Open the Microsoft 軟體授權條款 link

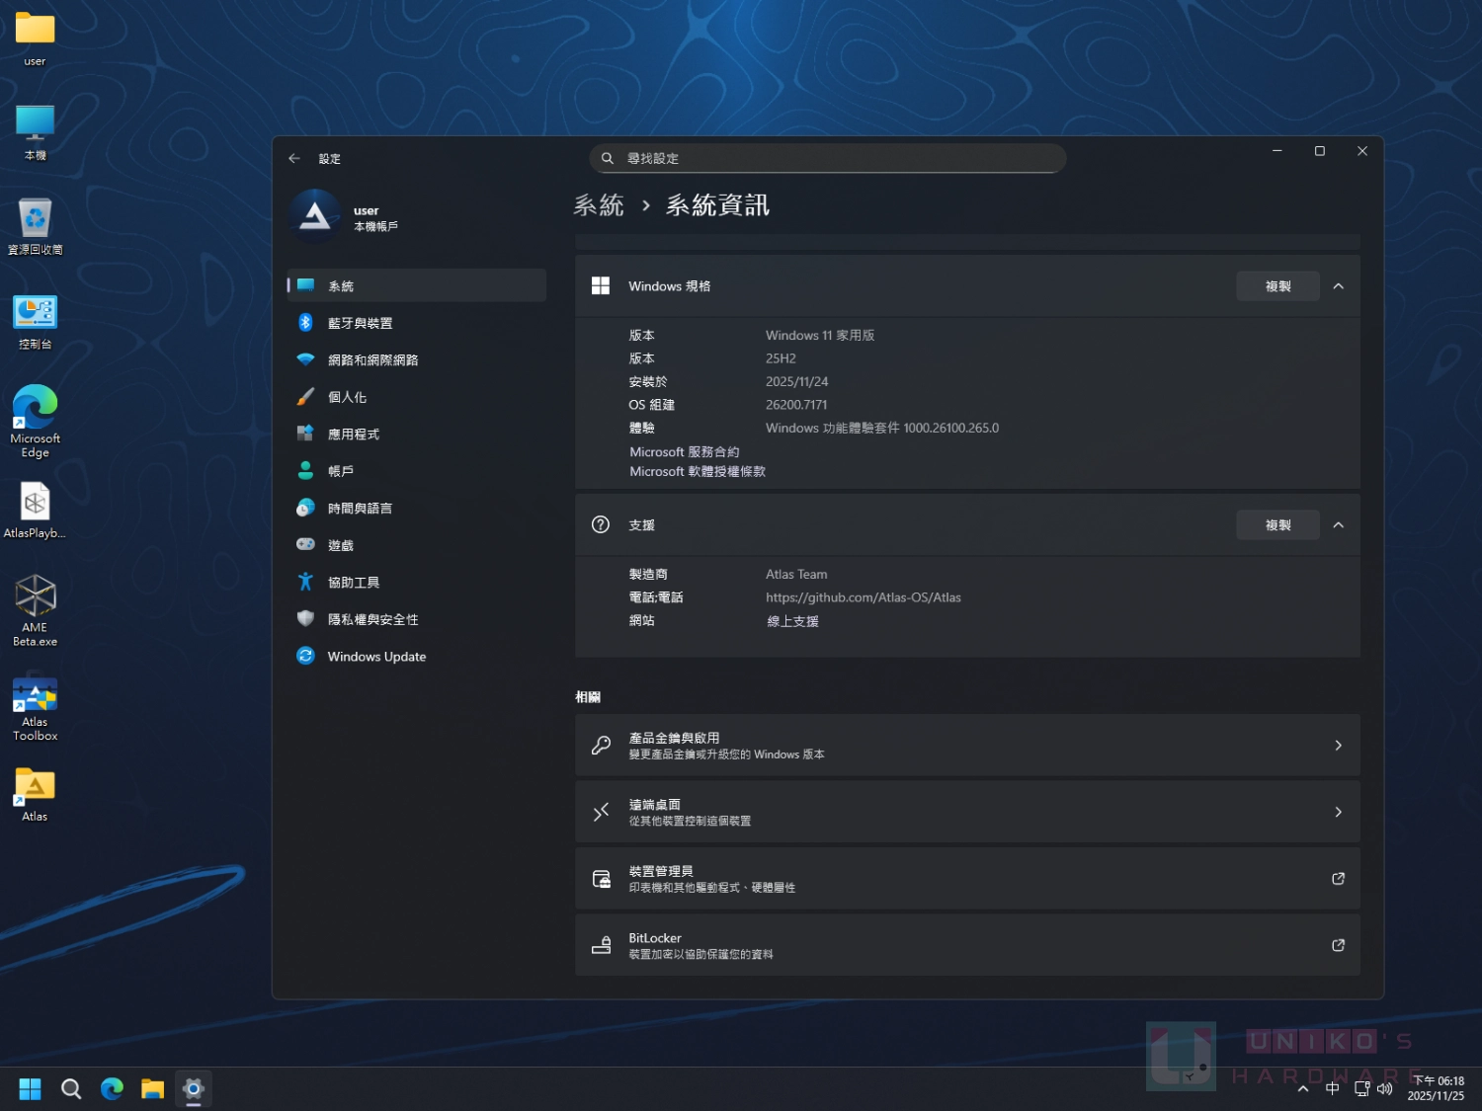coord(698,472)
